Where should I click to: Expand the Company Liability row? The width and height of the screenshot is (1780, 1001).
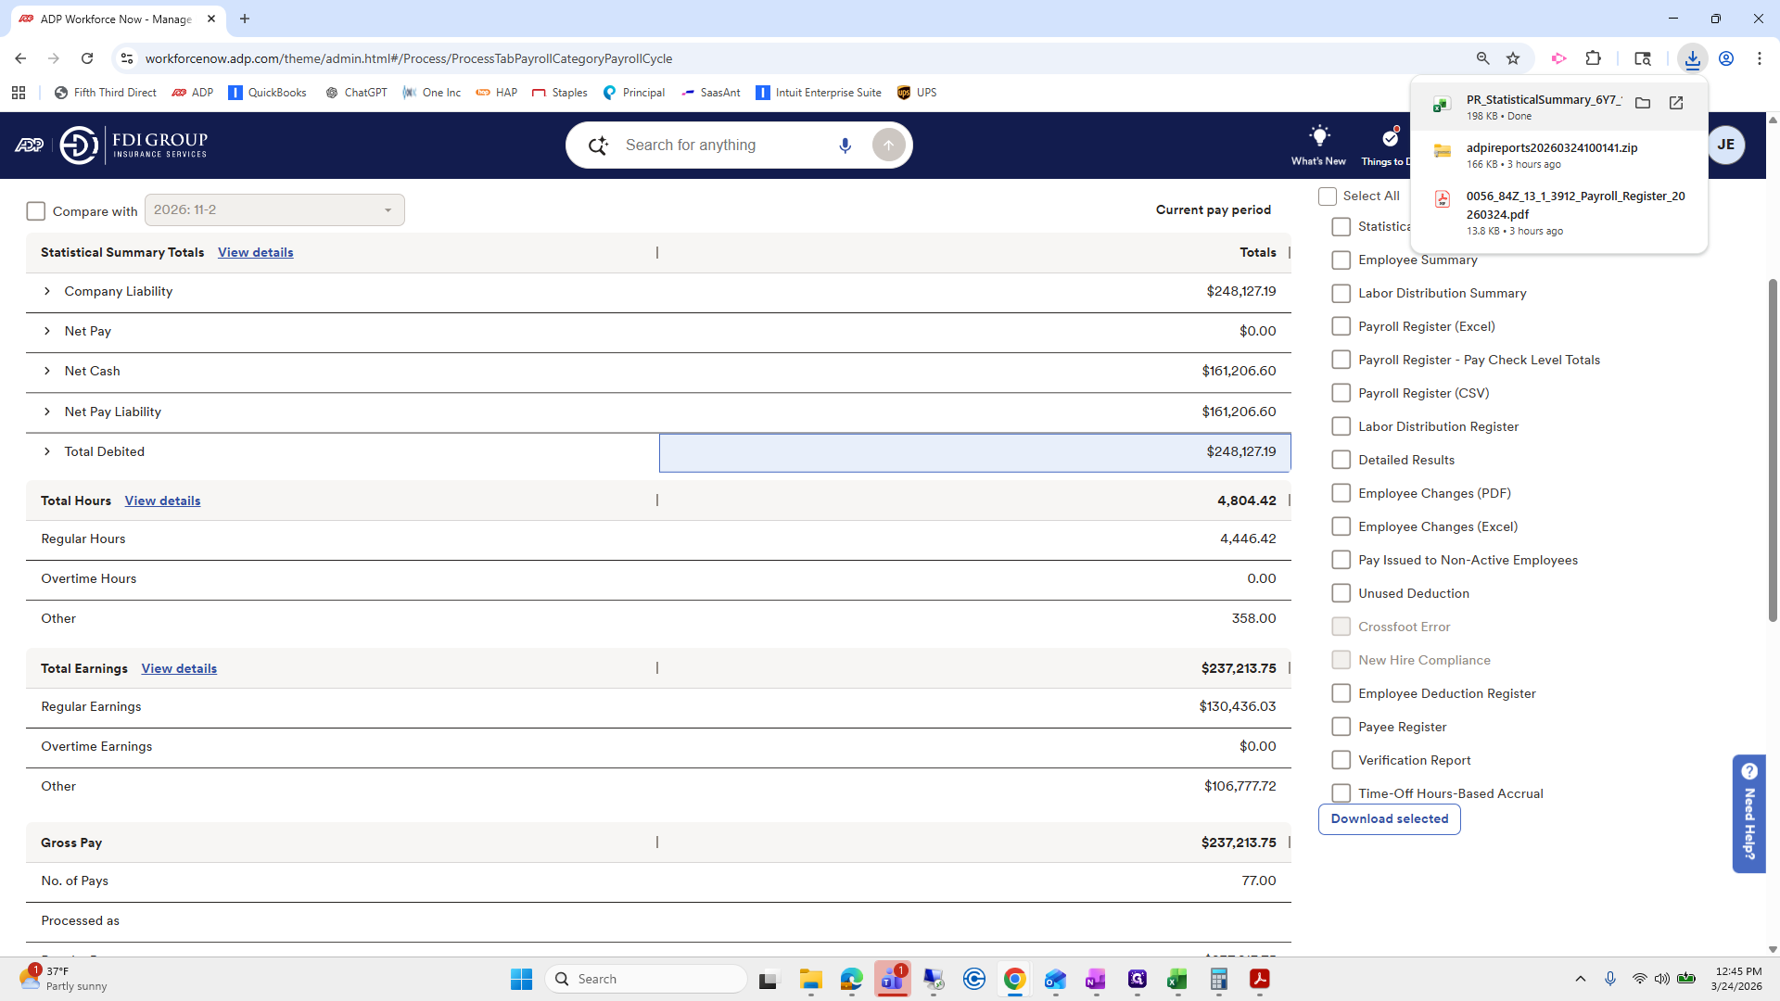(47, 291)
